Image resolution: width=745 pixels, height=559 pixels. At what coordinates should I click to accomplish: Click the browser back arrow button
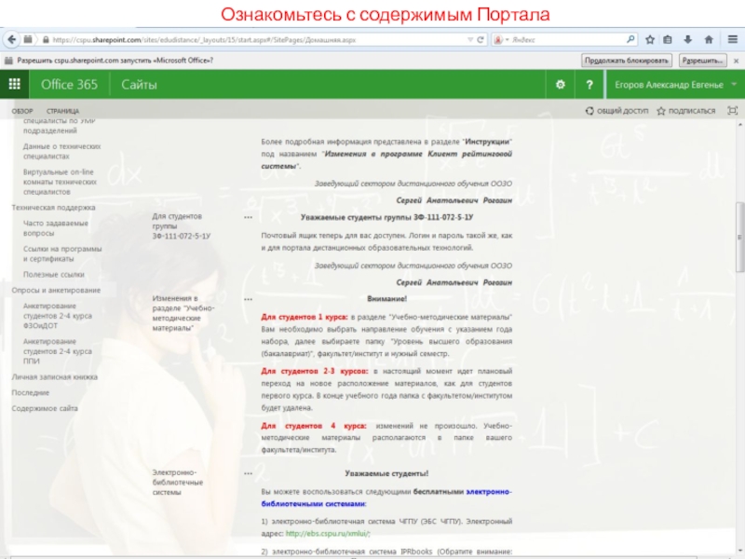11,40
